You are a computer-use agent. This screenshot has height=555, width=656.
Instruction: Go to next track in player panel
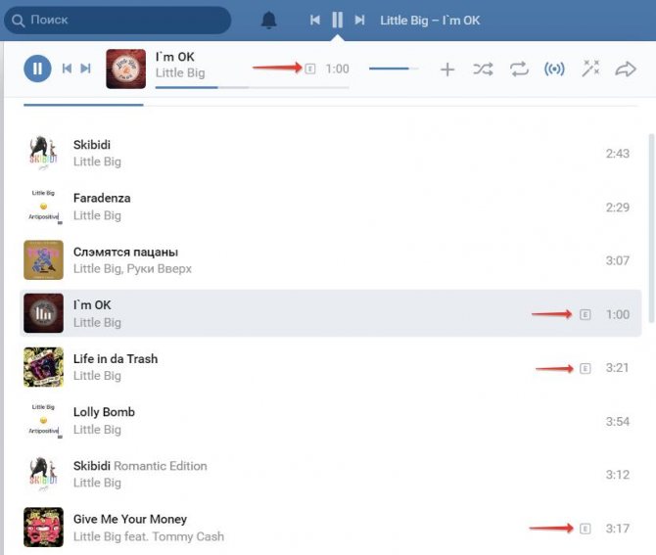(85, 69)
